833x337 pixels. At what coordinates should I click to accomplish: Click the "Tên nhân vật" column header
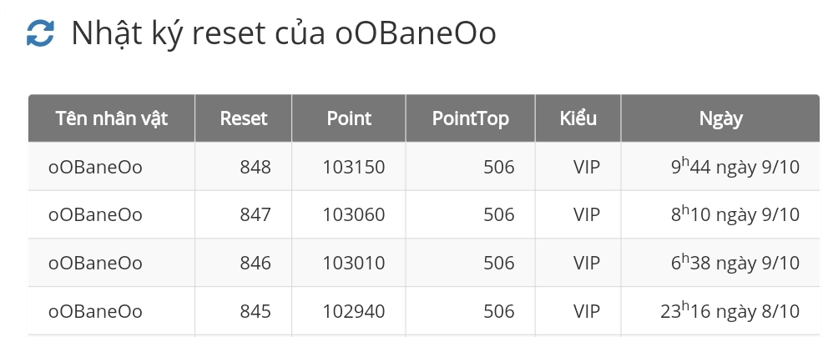(112, 118)
